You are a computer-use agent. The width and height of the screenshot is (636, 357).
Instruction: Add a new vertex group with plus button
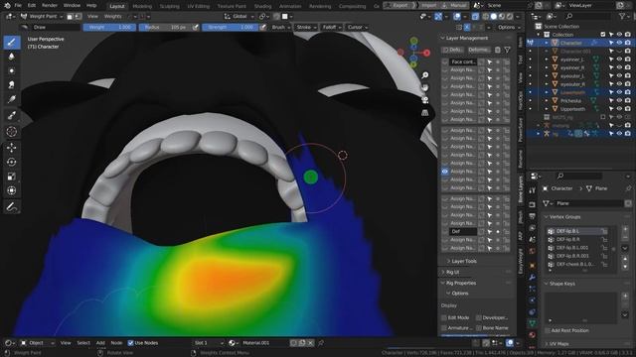(625, 229)
